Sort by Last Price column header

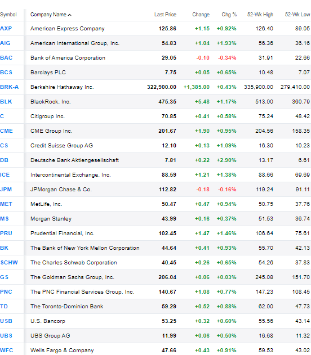tap(165, 15)
